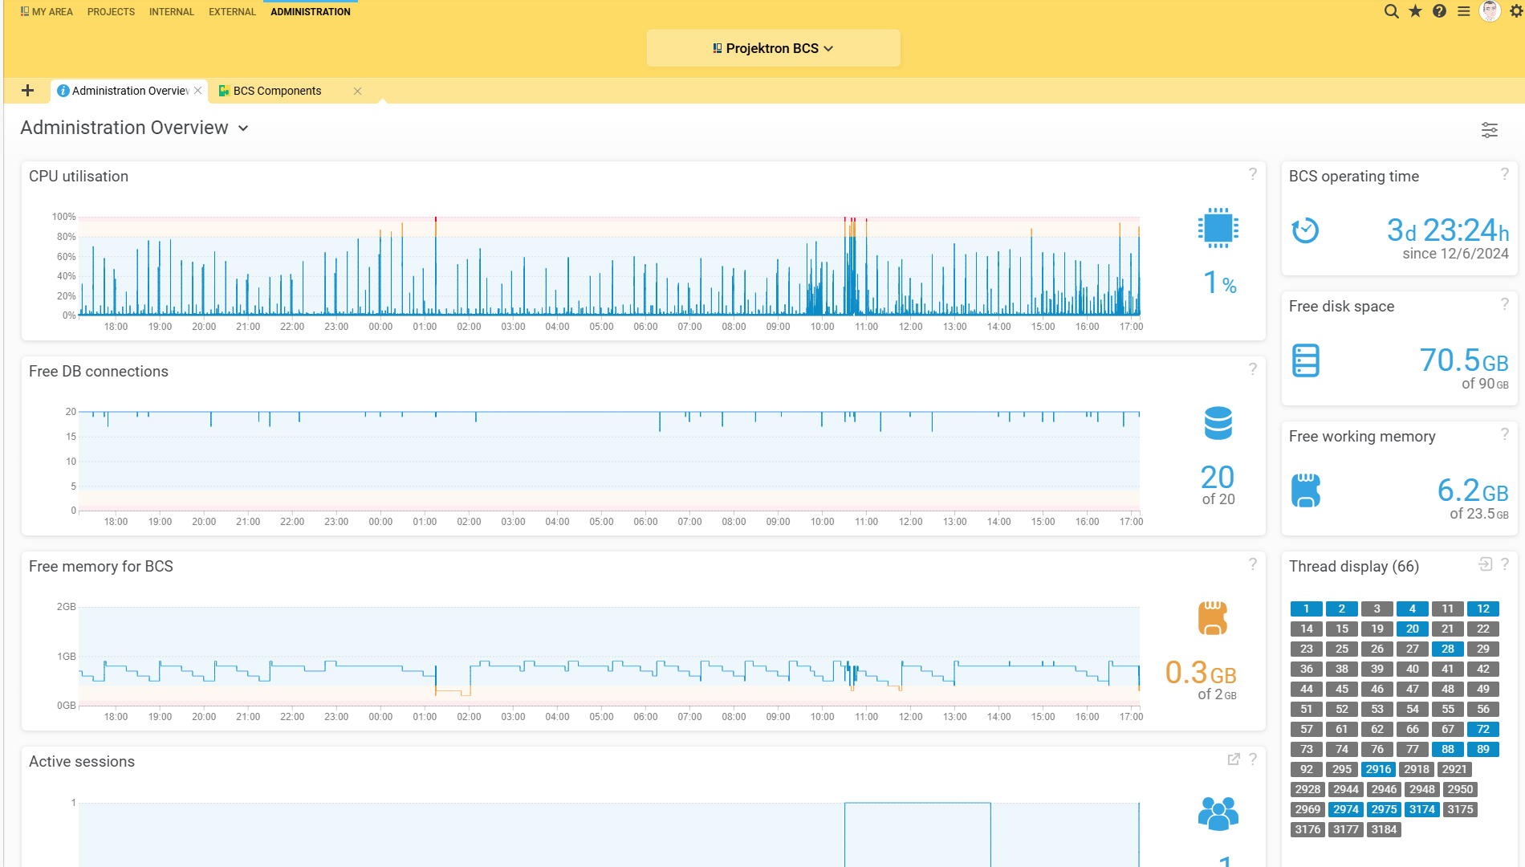Show help for BCS operating time
Screen dimensions: 1525x867
click(x=1505, y=174)
